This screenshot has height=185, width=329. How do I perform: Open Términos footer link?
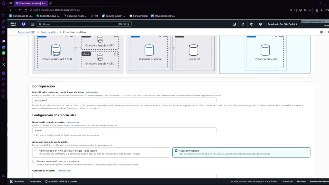301,181
